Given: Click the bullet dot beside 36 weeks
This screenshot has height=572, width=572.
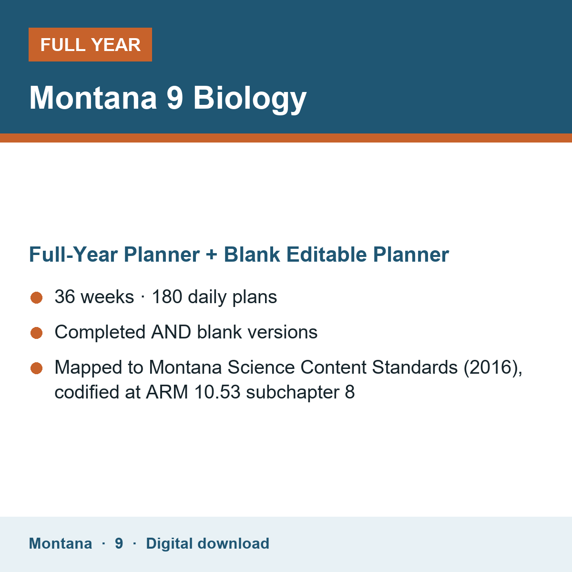Looking at the screenshot, I should [37, 298].
